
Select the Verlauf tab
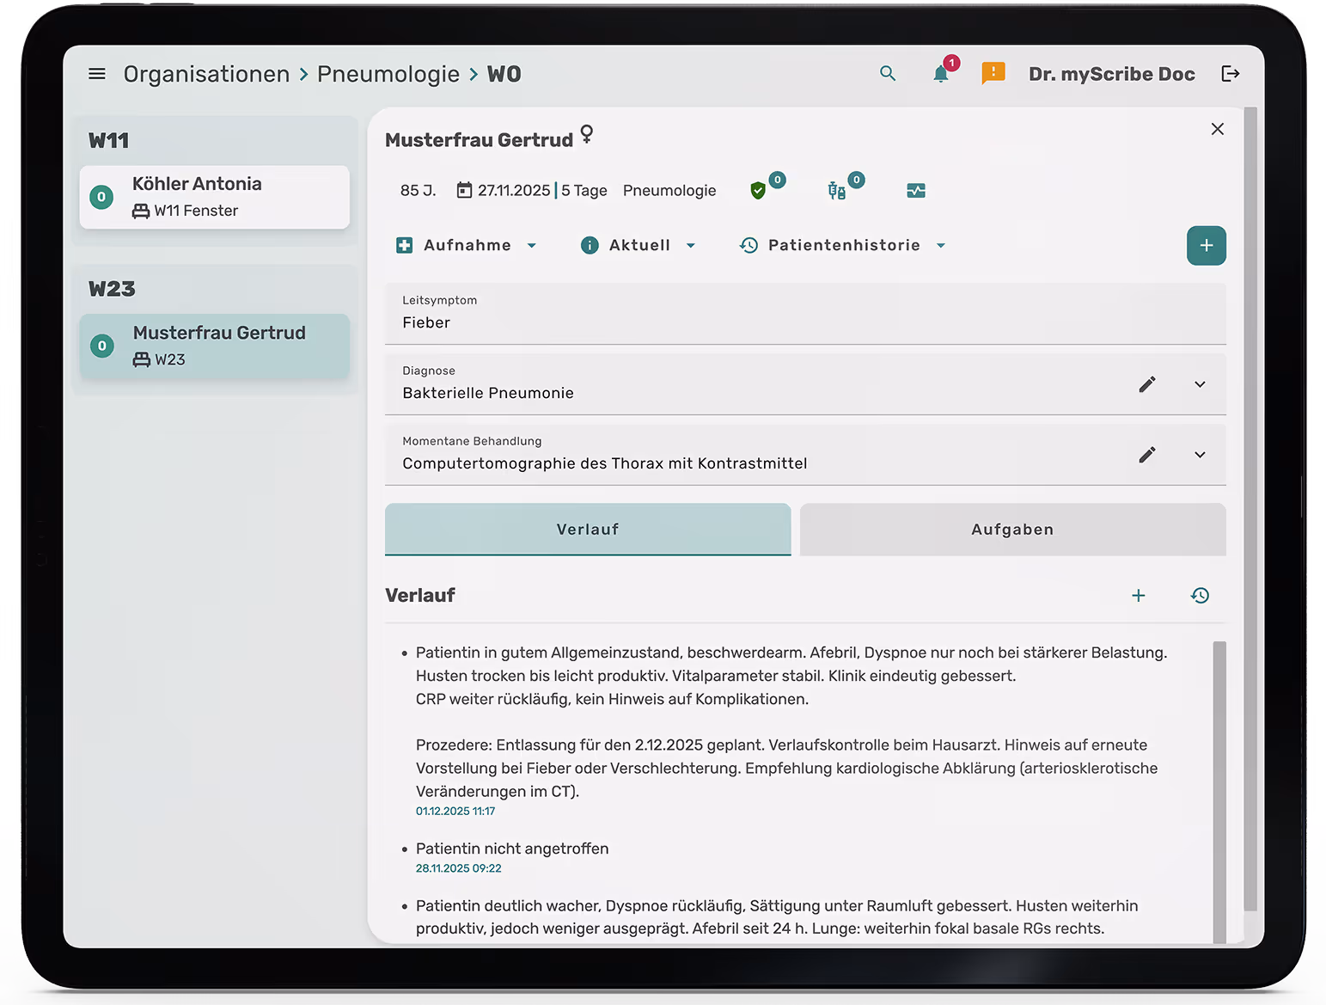tap(588, 530)
